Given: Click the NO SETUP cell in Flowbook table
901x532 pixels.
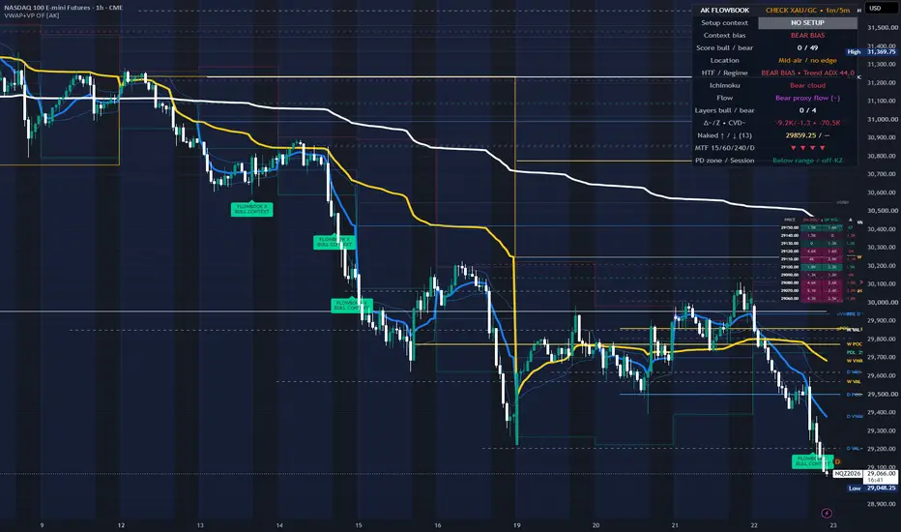Looking at the screenshot, I should pos(807,23).
